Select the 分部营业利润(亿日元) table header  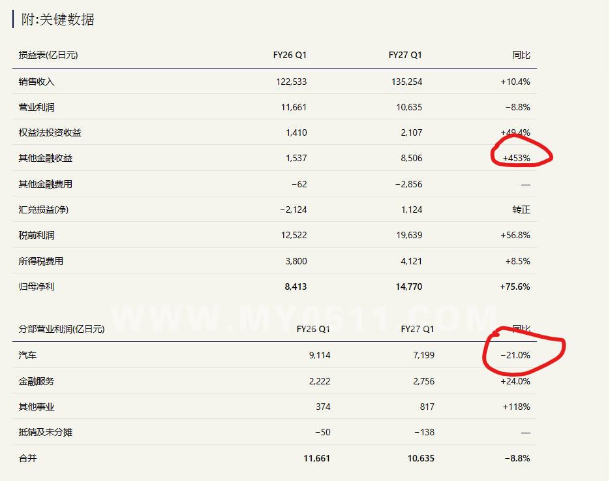[61, 329]
